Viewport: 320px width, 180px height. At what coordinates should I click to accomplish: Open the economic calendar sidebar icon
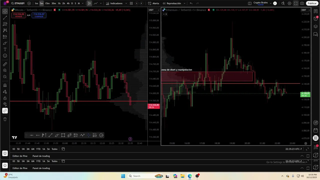[x=316, y=130]
